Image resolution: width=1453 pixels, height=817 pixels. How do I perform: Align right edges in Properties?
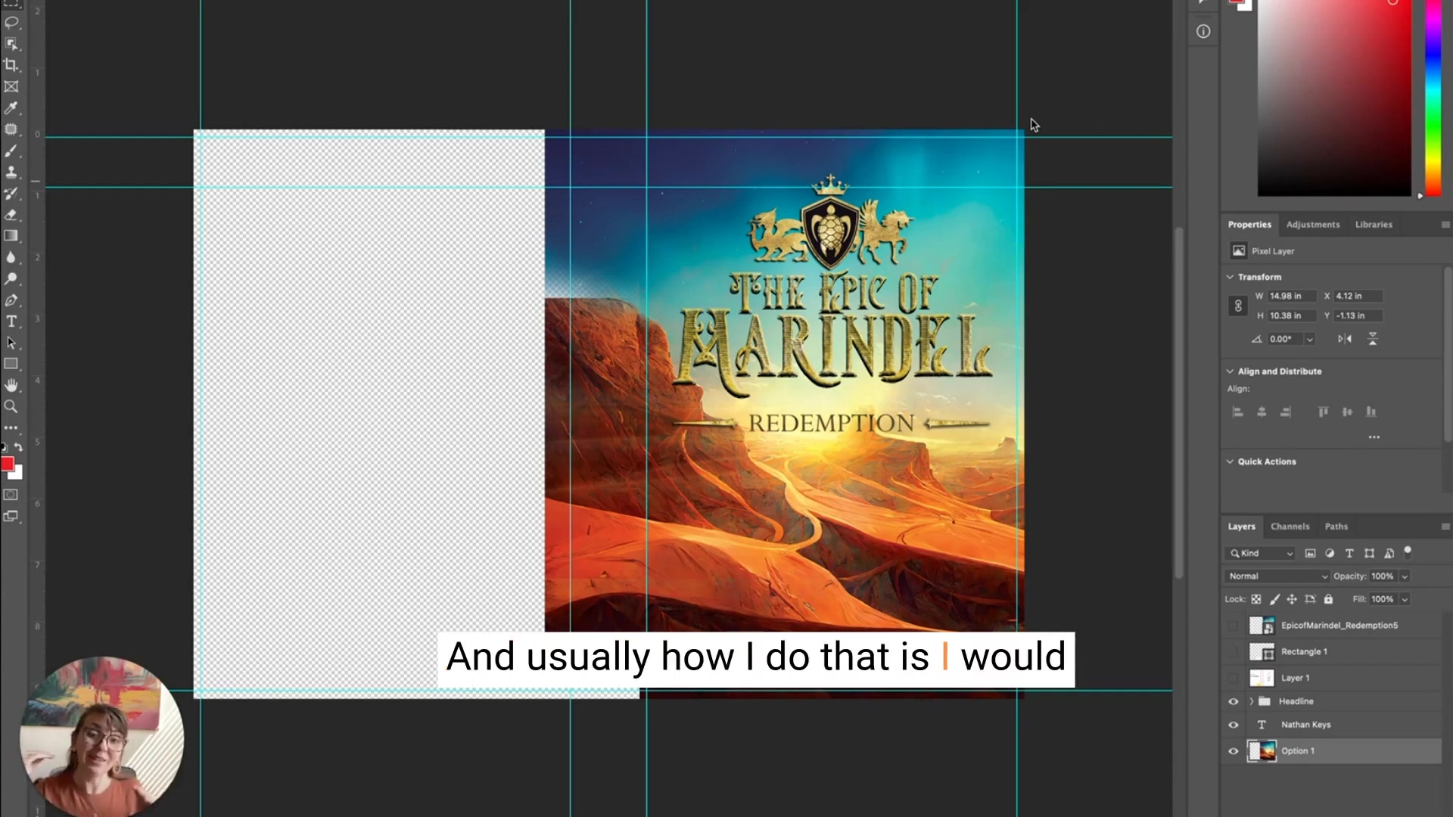[1286, 412]
